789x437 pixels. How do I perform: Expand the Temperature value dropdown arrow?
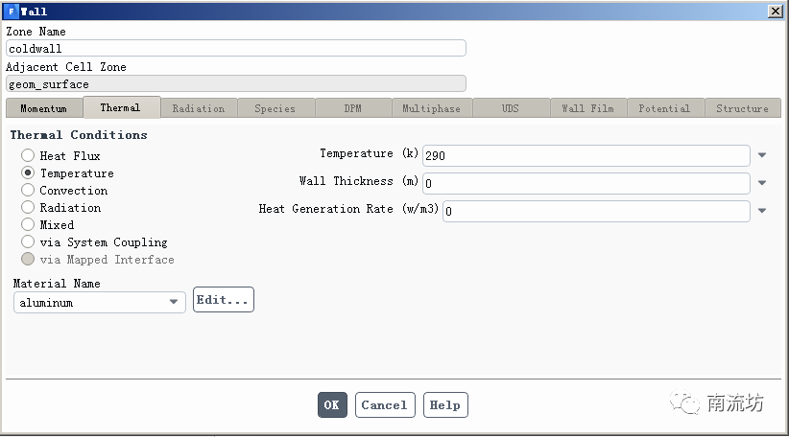coord(762,155)
